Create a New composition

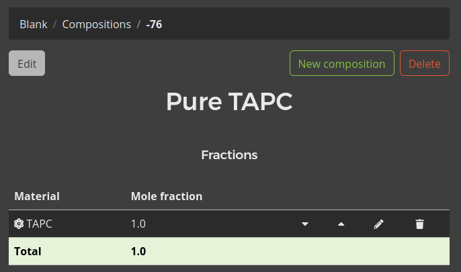(341, 64)
